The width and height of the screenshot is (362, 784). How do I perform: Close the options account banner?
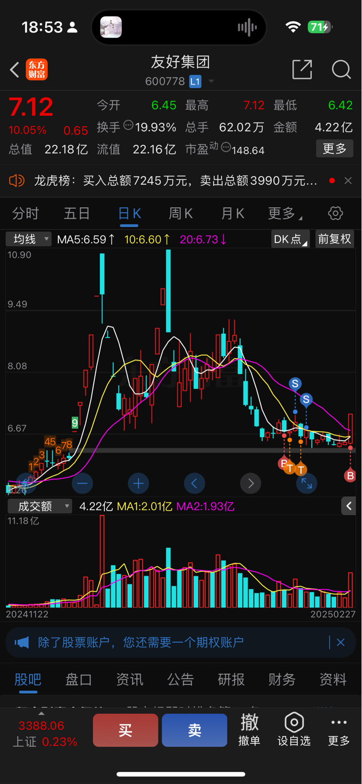click(x=341, y=642)
